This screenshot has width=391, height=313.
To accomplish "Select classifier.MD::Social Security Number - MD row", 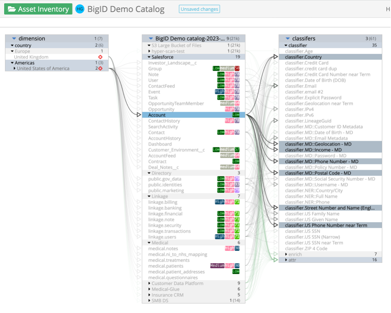I will [x=330, y=179].
